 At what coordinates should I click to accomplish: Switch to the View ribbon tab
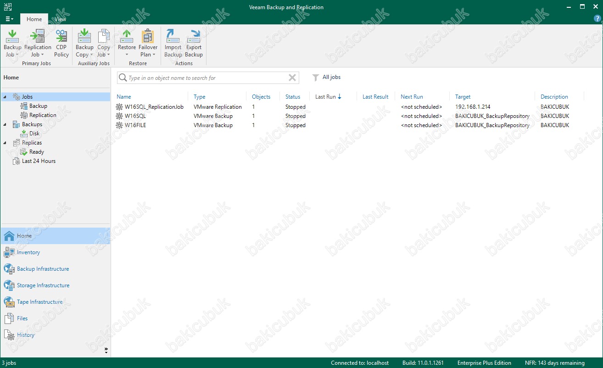60,19
